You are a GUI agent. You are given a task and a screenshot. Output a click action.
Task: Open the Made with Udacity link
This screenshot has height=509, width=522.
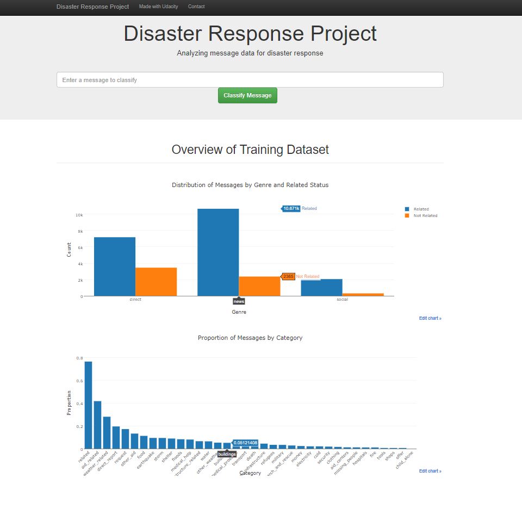pyautogui.click(x=158, y=7)
